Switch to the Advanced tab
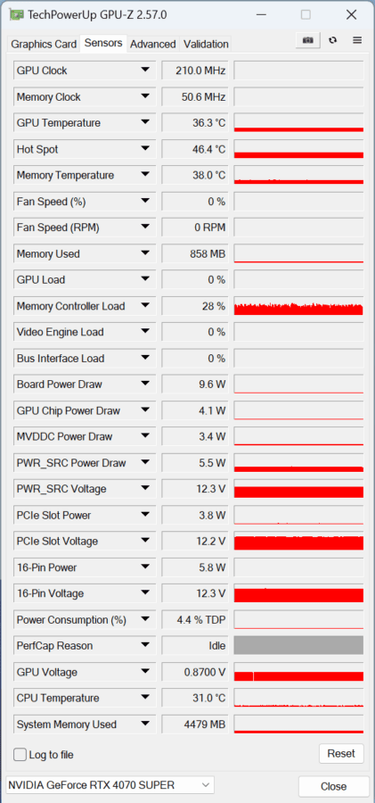Image resolution: width=375 pixels, height=803 pixels. pyautogui.click(x=153, y=44)
